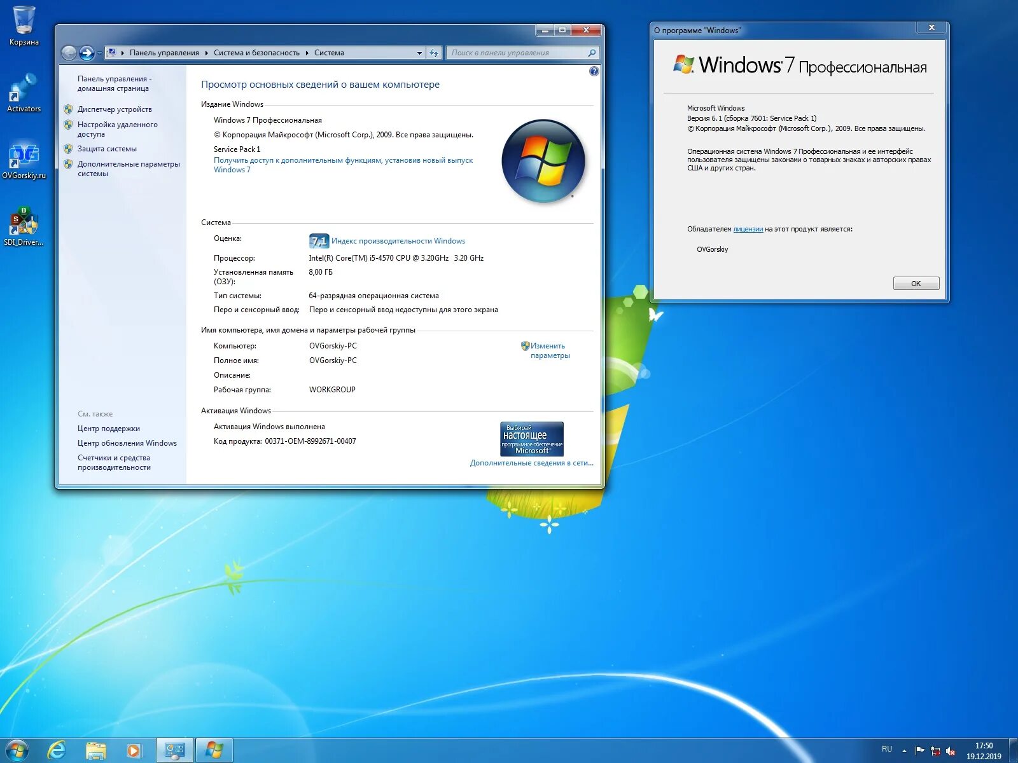The width and height of the screenshot is (1018, 763).
Task: Click the OVGorskiy licensee name in About dialog
Action: [x=713, y=249]
